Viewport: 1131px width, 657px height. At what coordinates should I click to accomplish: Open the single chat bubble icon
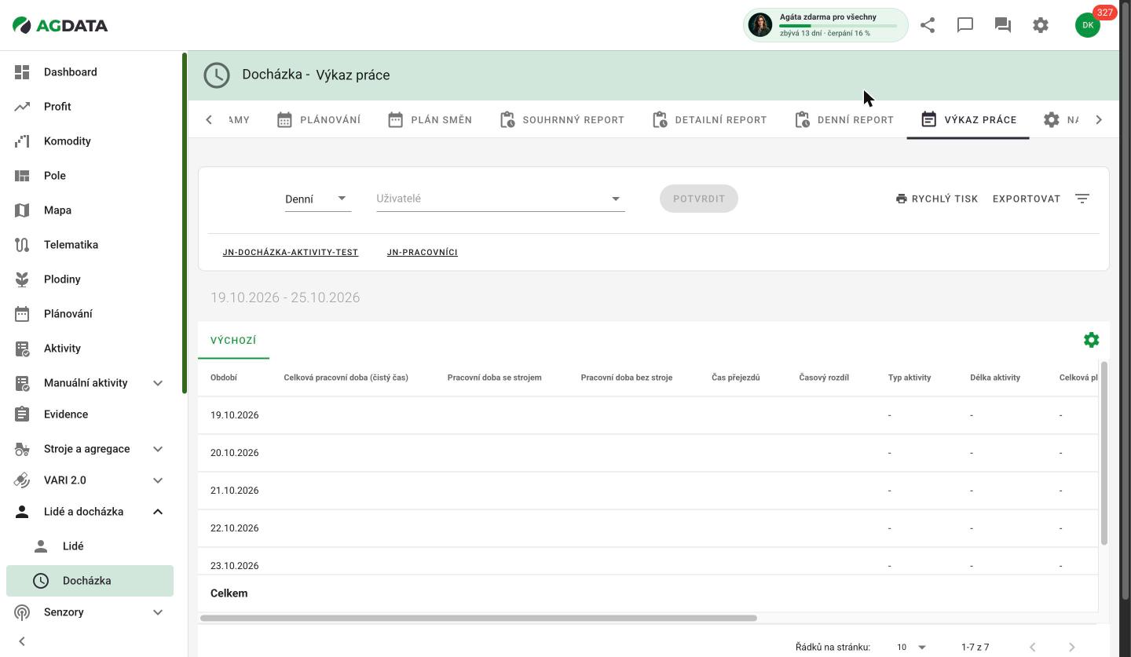tap(965, 25)
